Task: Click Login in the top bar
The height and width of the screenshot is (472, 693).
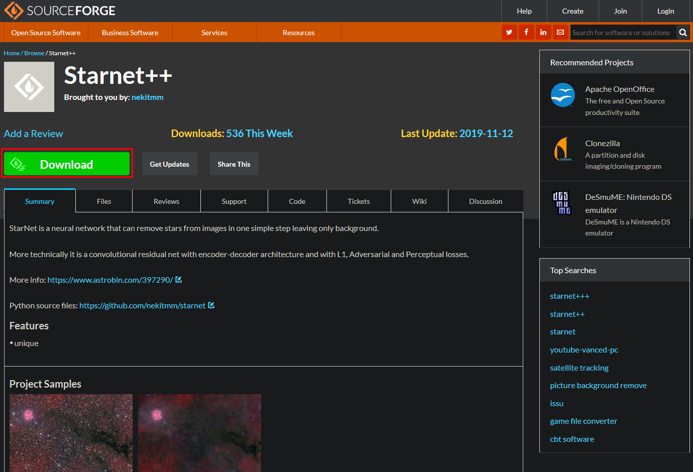Action: click(666, 11)
